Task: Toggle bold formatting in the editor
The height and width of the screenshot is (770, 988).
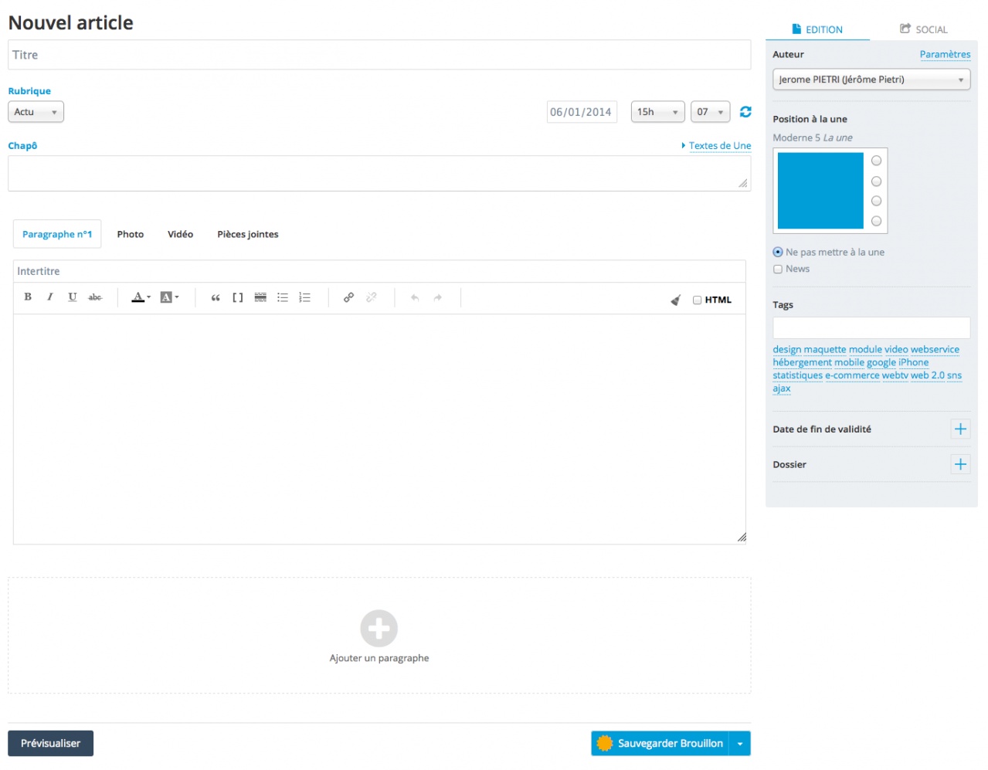Action: (28, 297)
